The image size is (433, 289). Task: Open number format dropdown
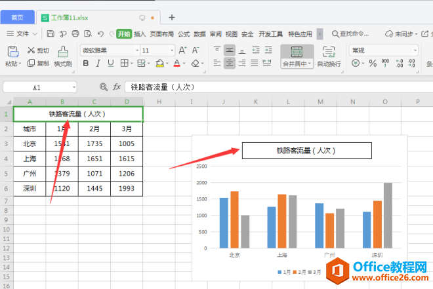[x=415, y=50]
